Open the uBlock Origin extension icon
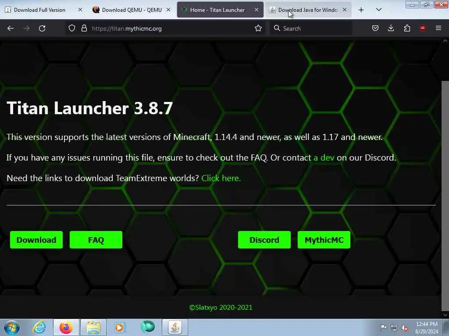Screen dimensions: 449x336 coord(423,28)
